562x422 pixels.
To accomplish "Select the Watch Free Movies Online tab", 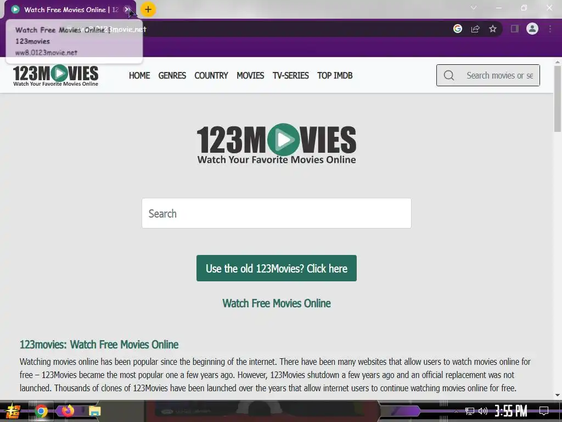I will coord(70,10).
